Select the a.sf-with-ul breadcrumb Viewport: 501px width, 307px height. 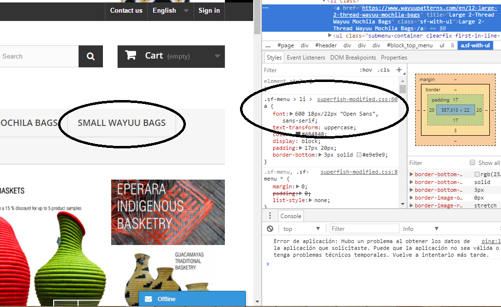click(475, 45)
